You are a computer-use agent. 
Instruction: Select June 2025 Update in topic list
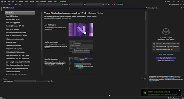click(x=12, y=16)
